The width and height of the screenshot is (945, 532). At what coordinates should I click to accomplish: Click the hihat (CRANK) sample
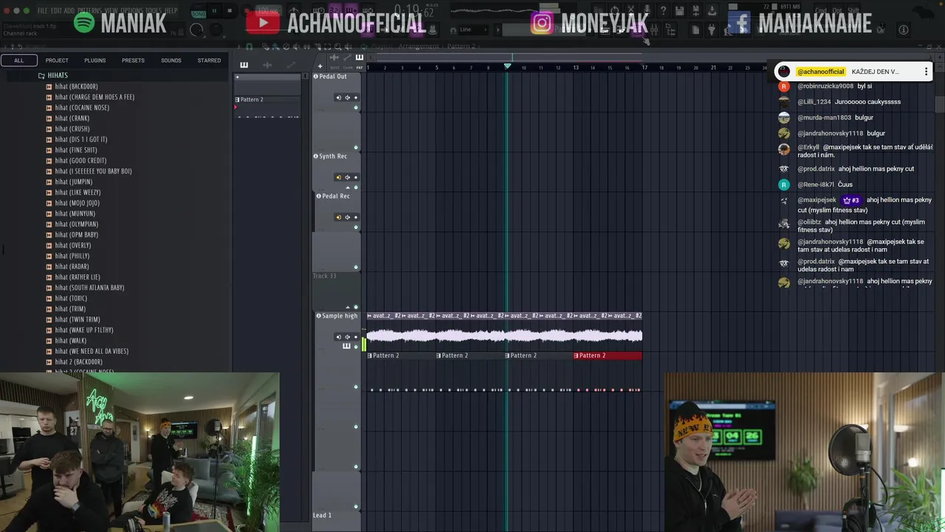pos(72,118)
